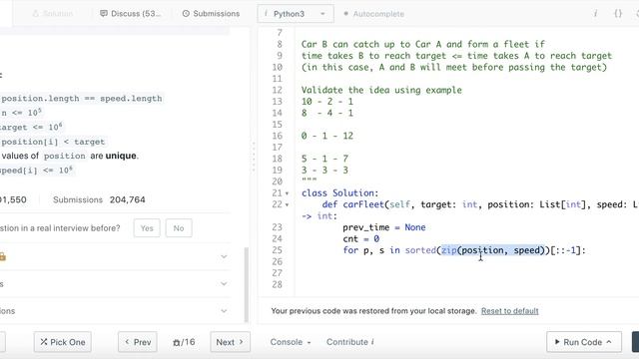Click the Submissions clock icon

click(x=186, y=13)
